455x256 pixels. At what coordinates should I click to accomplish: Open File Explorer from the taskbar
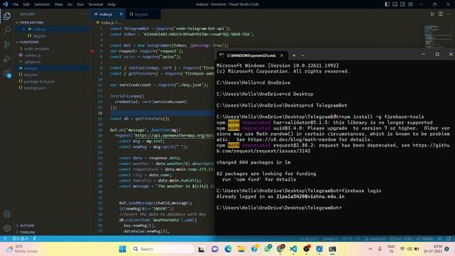tap(241, 249)
